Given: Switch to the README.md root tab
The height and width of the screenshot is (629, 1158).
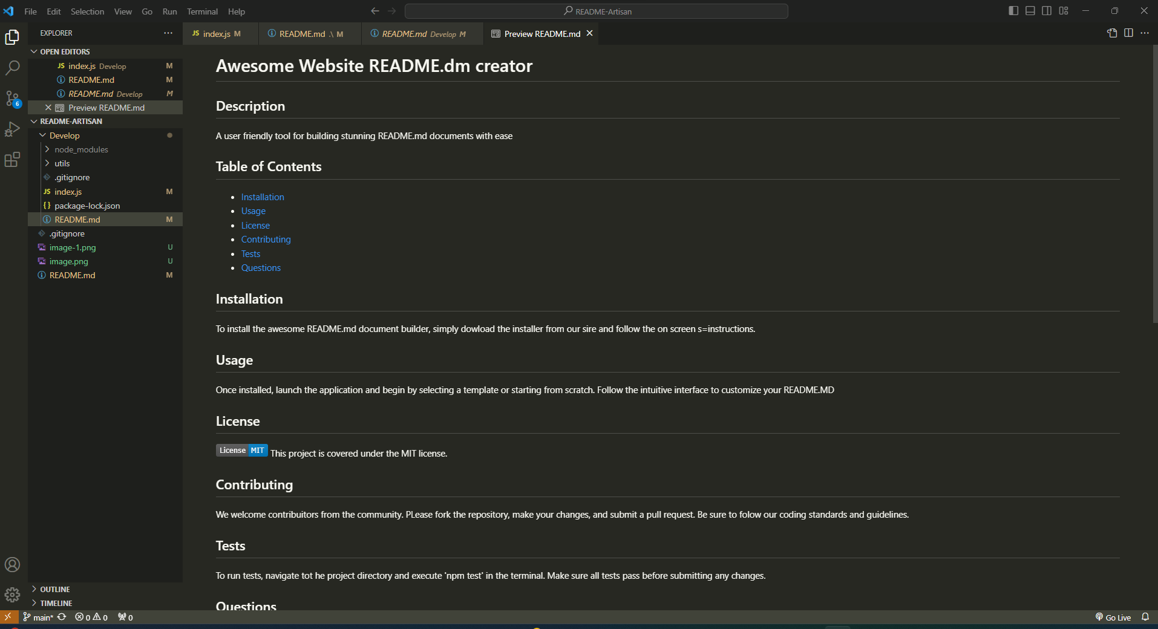Looking at the screenshot, I should point(310,34).
